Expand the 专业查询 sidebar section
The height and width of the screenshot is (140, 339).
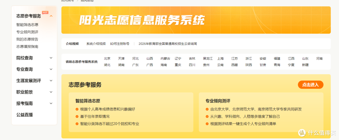pyautogui.click(x=51, y=69)
